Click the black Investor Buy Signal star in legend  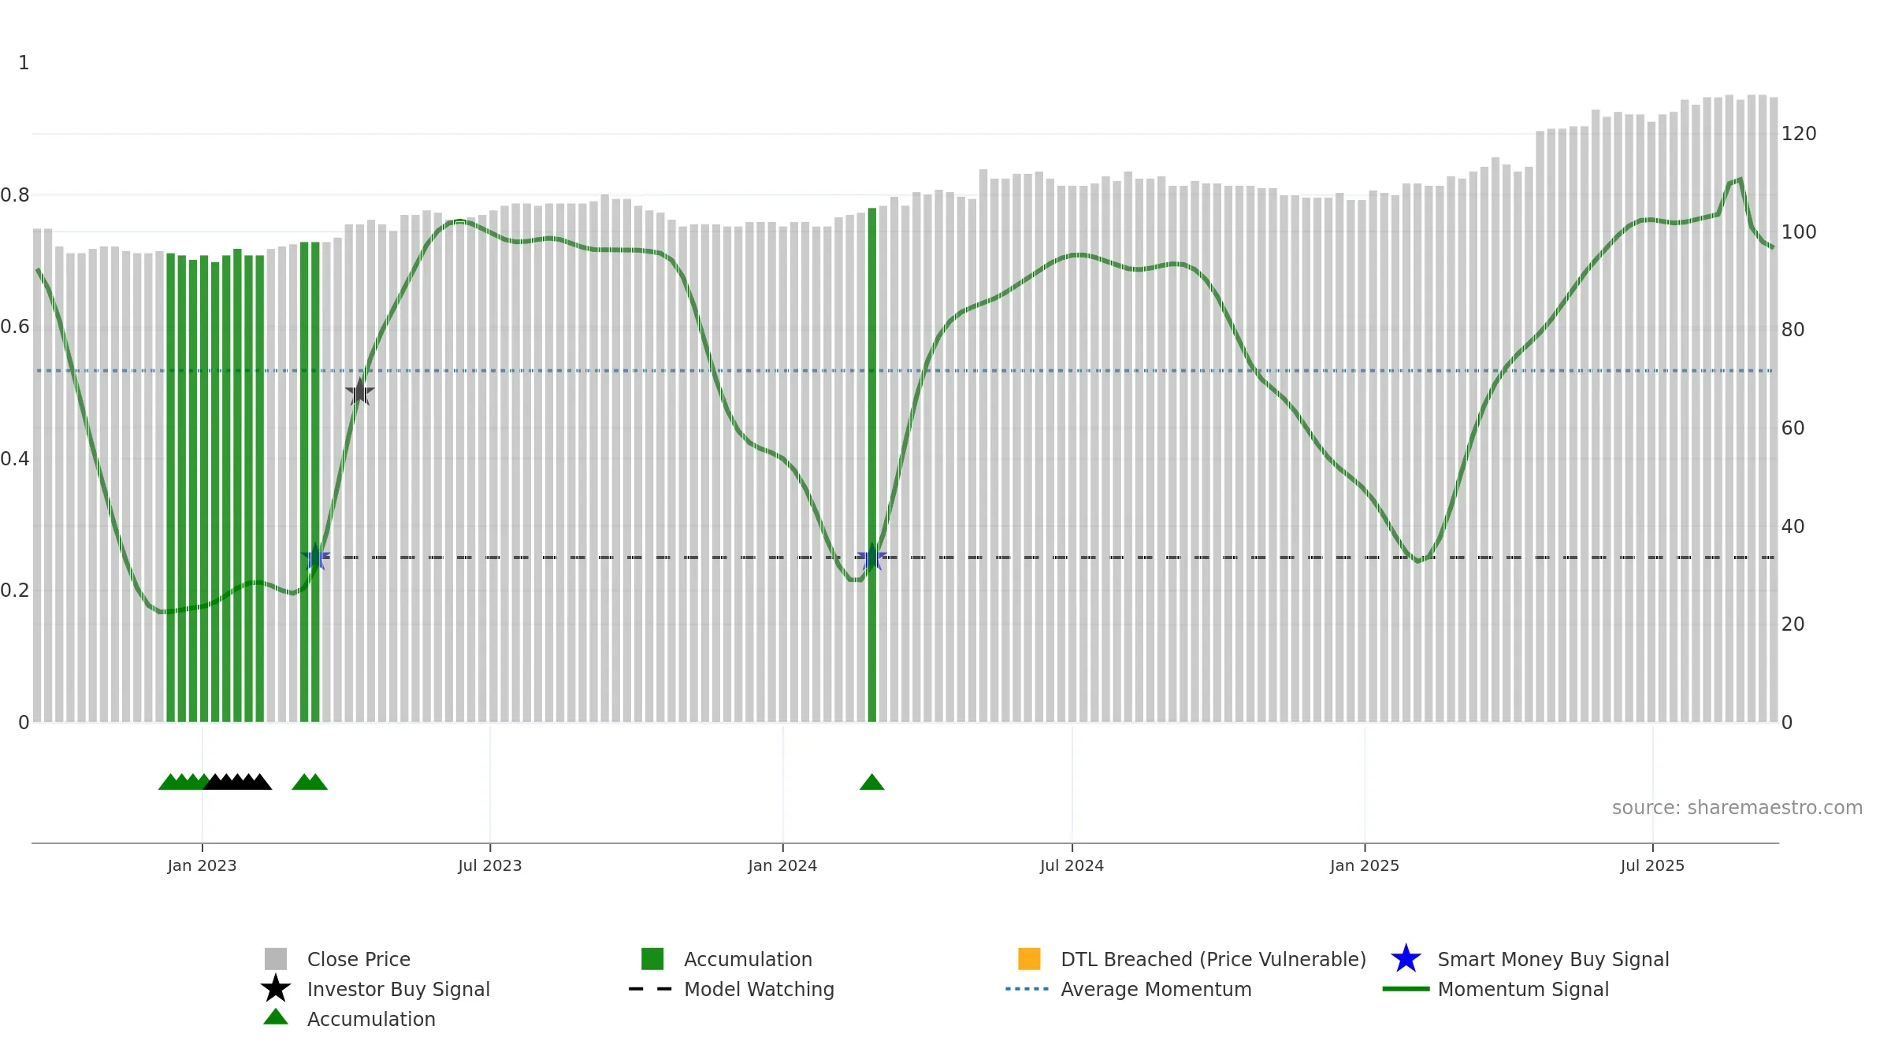[x=276, y=989]
